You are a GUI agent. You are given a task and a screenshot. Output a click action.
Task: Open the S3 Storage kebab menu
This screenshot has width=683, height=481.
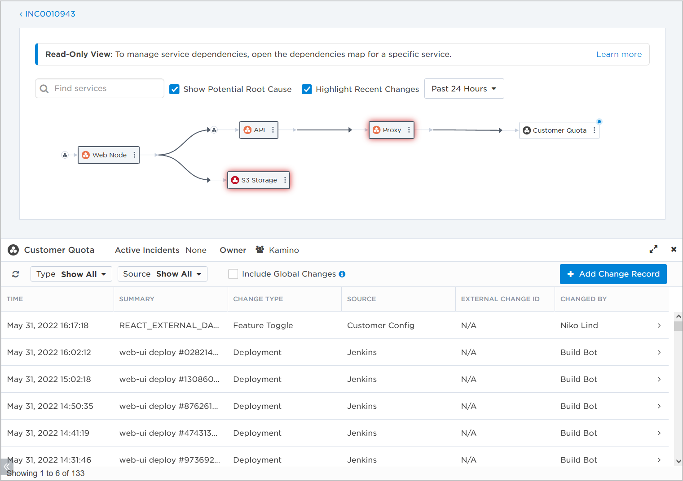point(285,180)
